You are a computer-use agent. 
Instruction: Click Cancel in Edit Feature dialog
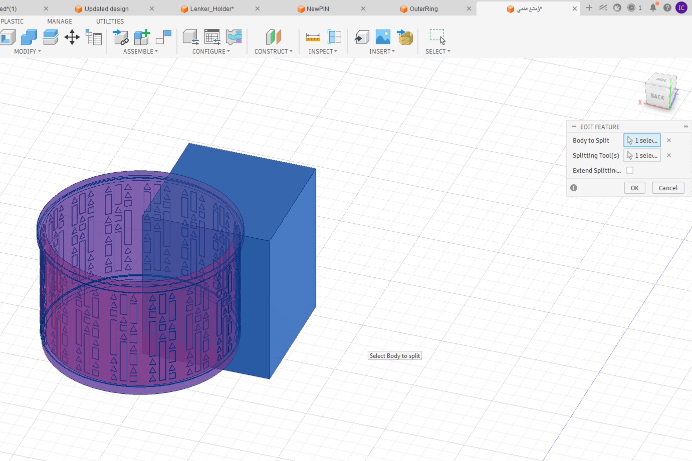coord(668,188)
